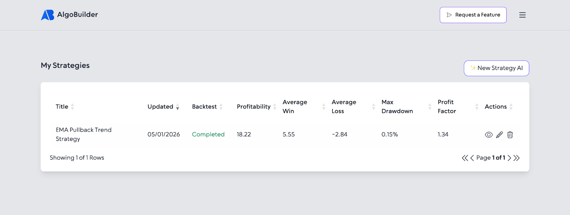This screenshot has height=215, width=570.
Task: Go to the previous page arrow
Action: (x=472, y=158)
